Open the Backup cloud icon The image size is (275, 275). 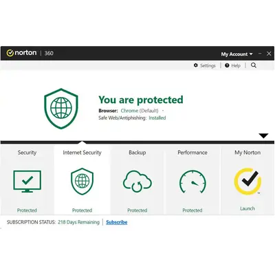tap(137, 181)
